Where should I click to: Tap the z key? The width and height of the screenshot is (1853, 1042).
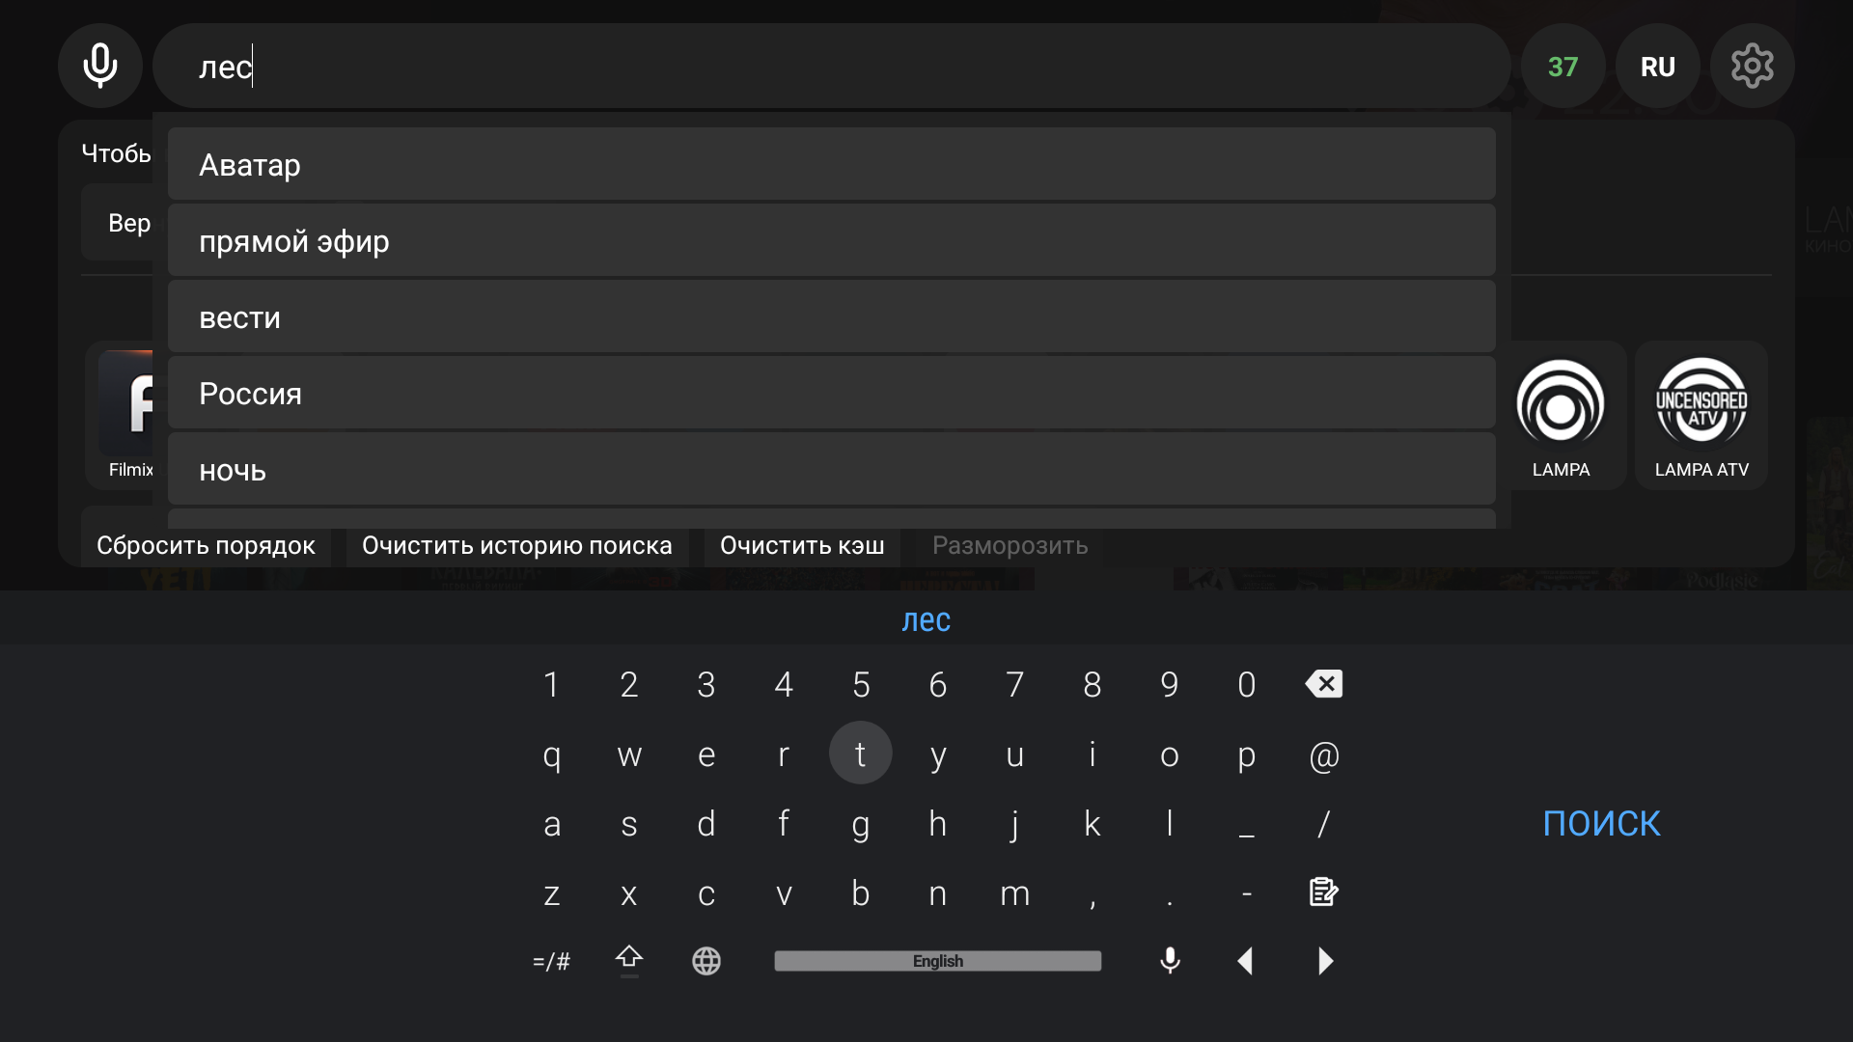pos(552,893)
